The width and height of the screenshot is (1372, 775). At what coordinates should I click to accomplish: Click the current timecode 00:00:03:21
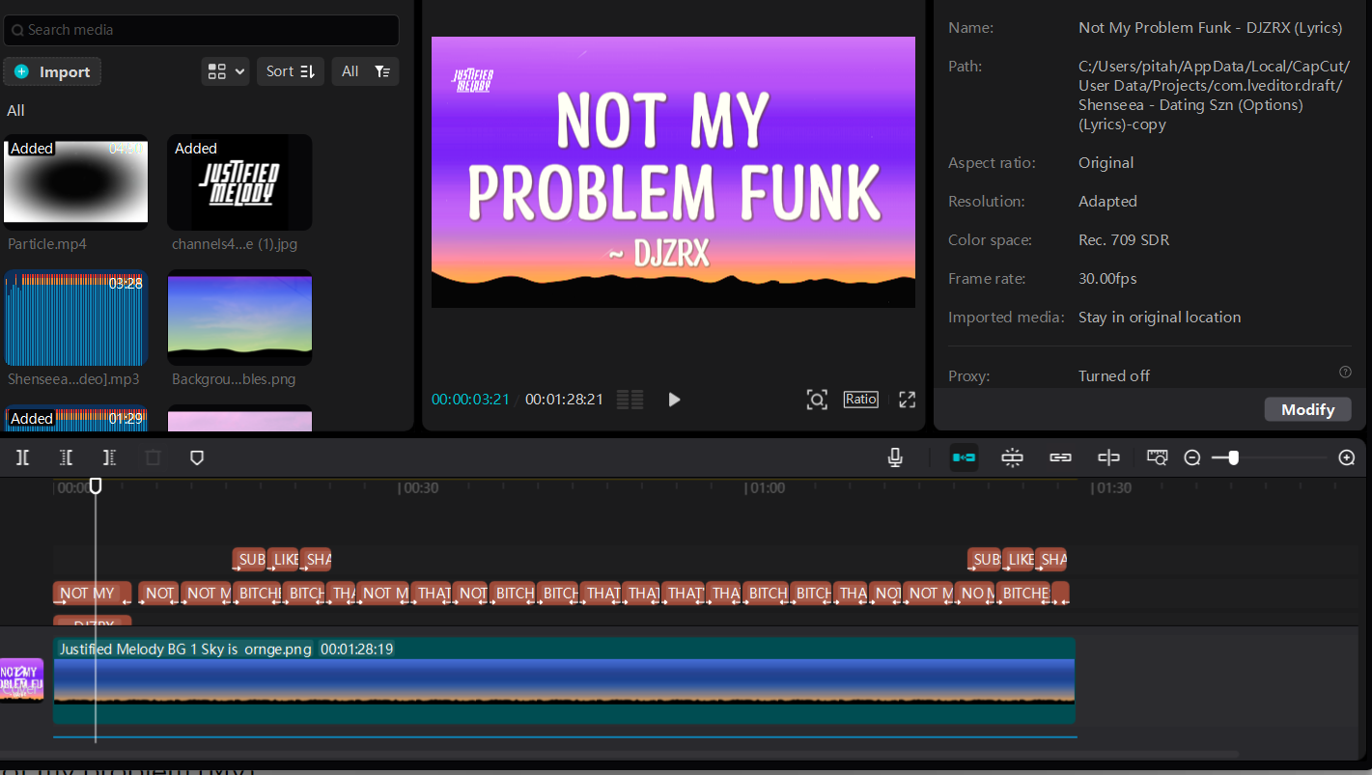470,400
